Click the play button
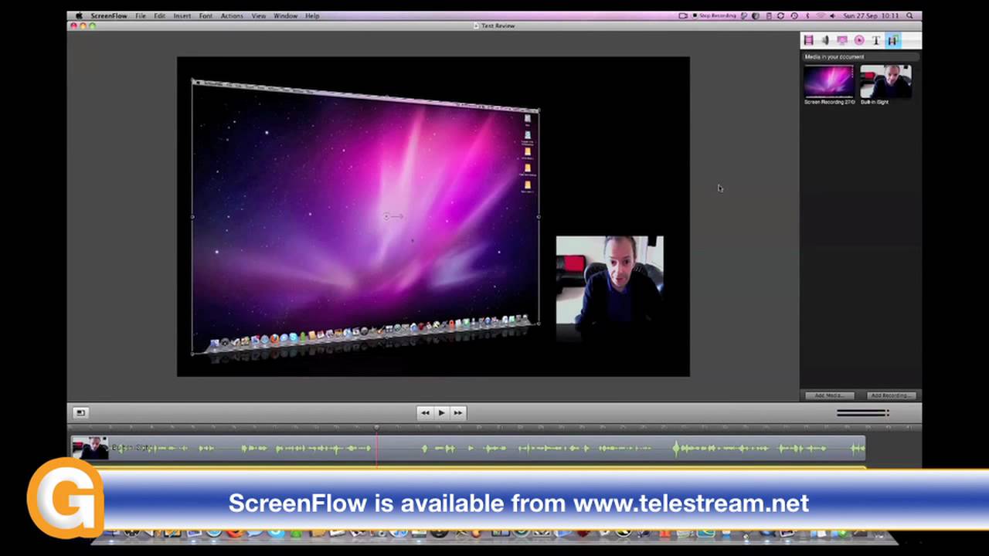Viewport: 989px width, 556px height. [x=441, y=413]
